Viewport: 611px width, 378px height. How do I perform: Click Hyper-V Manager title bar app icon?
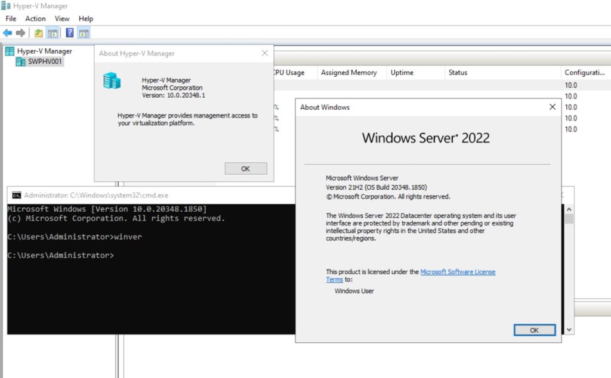[x=6, y=6]
